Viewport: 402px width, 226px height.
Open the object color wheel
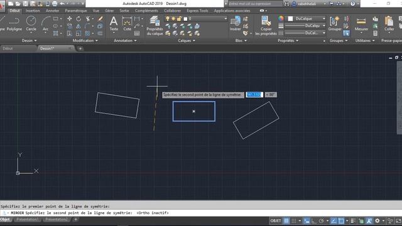[281, 18]
